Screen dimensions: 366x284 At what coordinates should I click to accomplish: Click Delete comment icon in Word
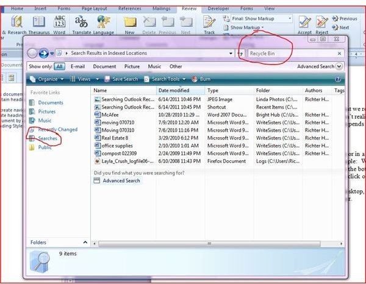[x=149, y=22]
